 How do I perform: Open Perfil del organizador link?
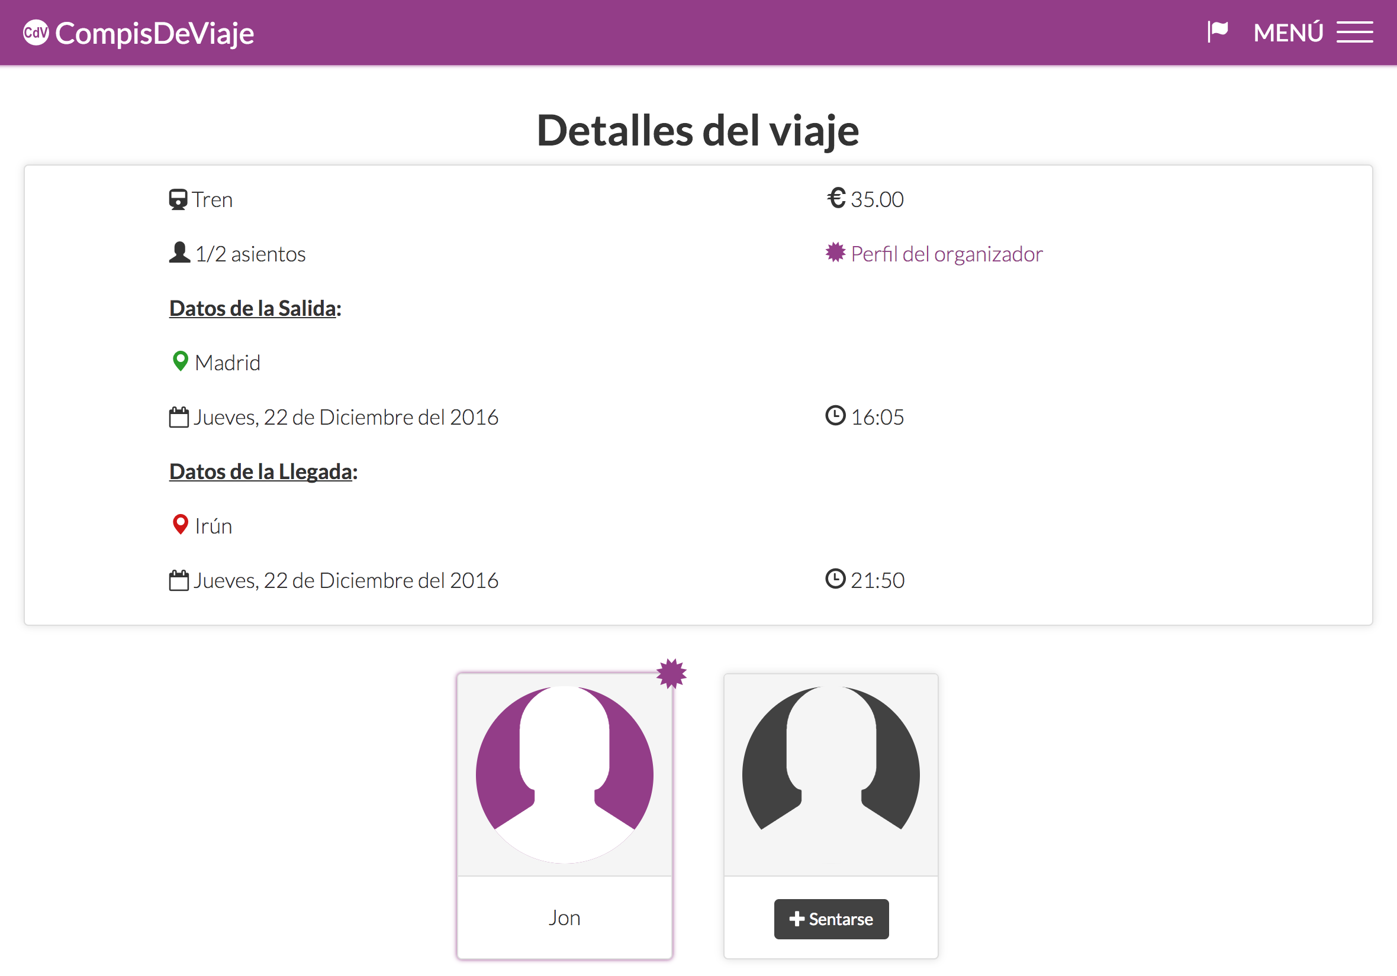point(946,254)
